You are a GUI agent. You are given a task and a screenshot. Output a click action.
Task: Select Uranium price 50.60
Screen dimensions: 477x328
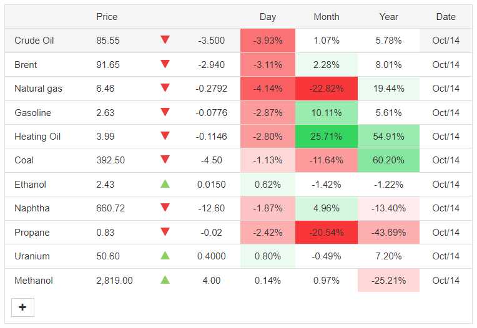point(108,256)
